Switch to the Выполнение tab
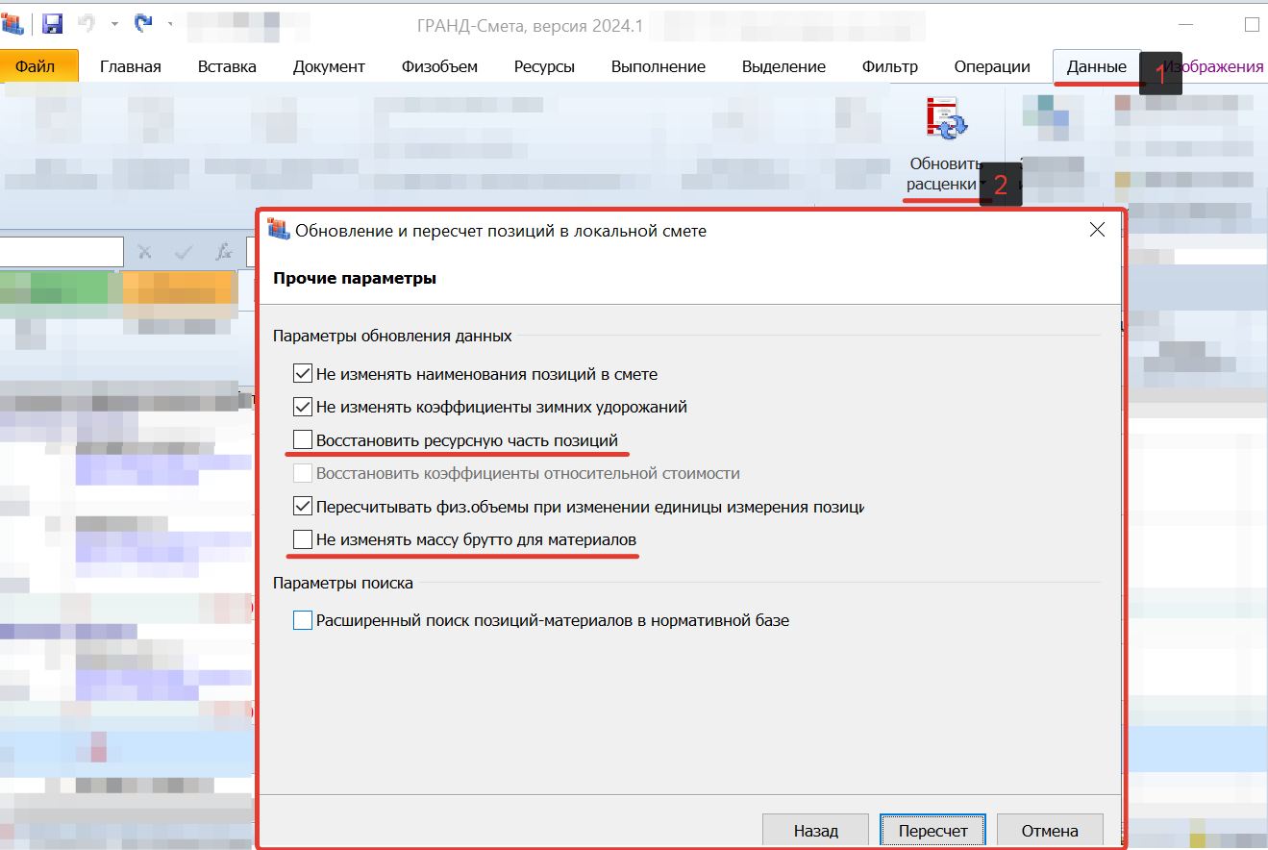 coord(659,66)
